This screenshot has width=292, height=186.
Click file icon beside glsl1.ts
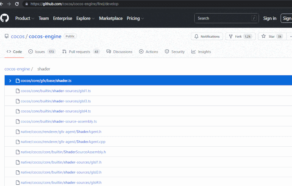pyautogui.click(x=18, y=91)
